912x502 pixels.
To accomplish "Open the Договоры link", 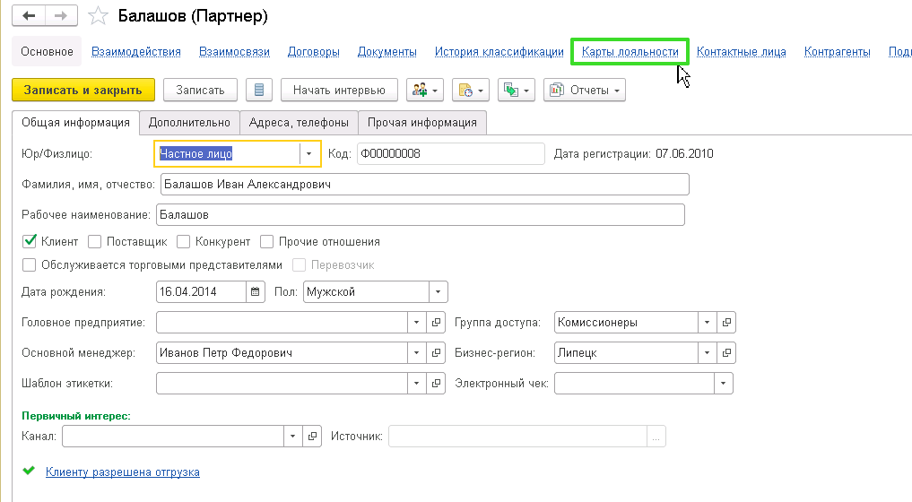I will click(314, 52).
